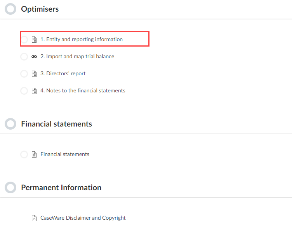292x229 pixels.
Task: Open 4. Notes to the financial statements
Action: tap(83, 91)
